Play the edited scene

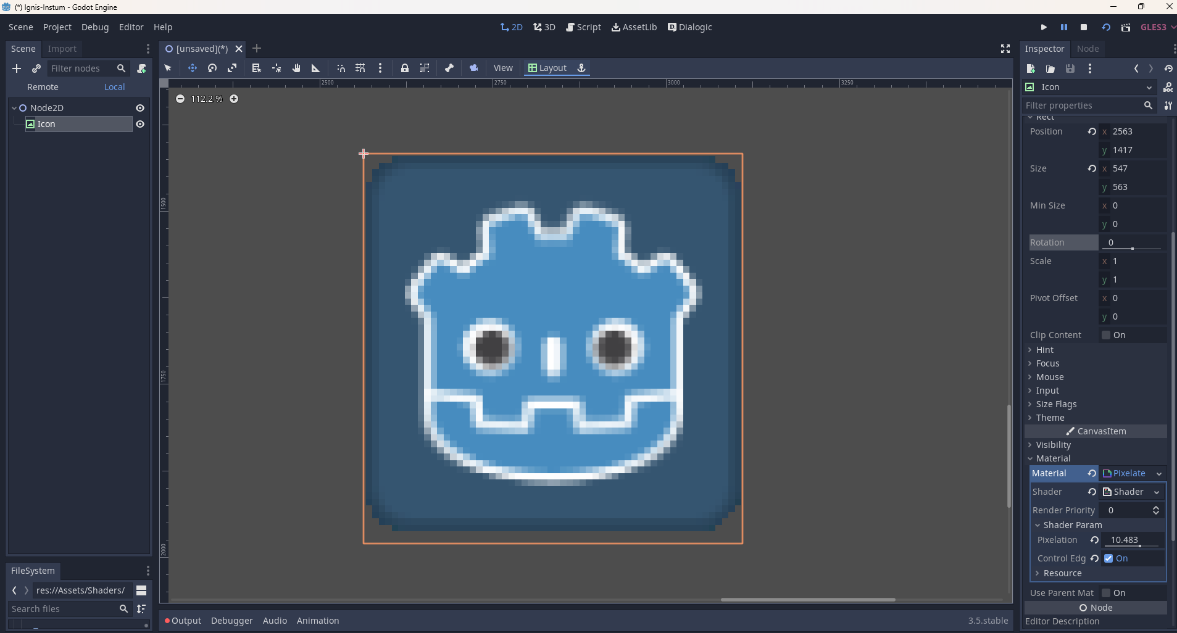(1106, 27)
